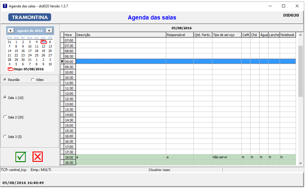Jump to today via Hoje: 05/08/2016
This screenshot has height=189, width=306.
[29, 69]
